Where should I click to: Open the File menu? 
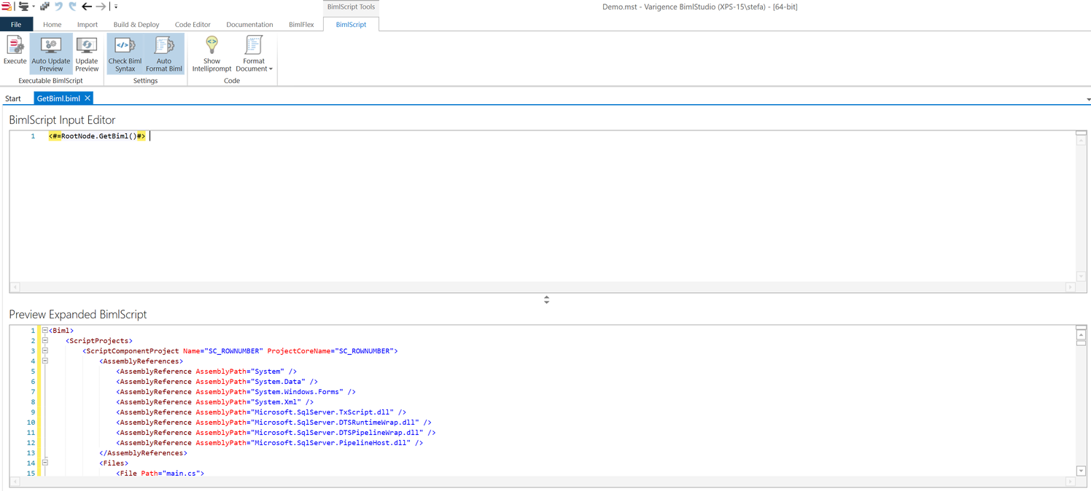pos(16,24)
